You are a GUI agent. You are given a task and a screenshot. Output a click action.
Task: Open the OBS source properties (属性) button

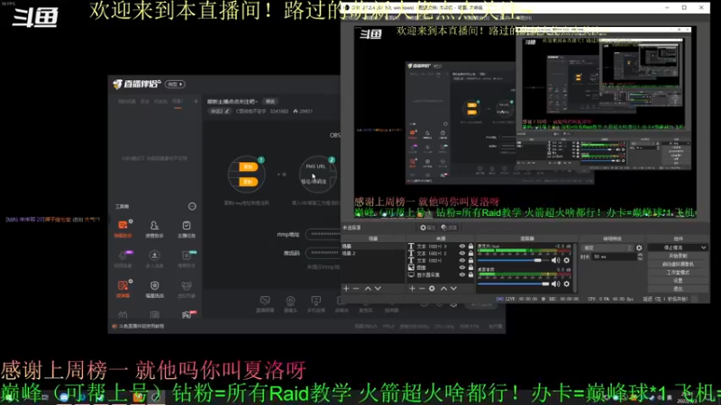tap(427, 228)
